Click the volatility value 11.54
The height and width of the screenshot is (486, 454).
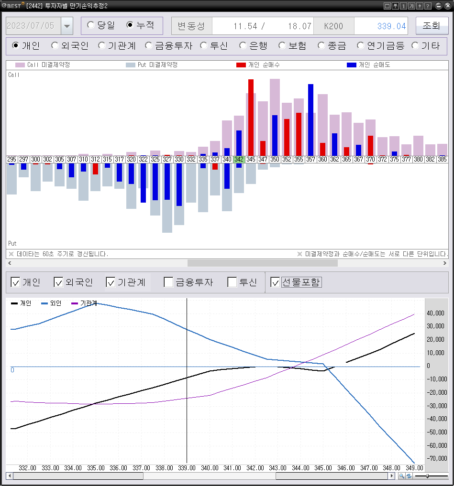tap(245, 26)
